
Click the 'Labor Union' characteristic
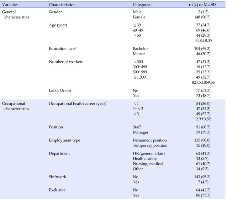60,91
